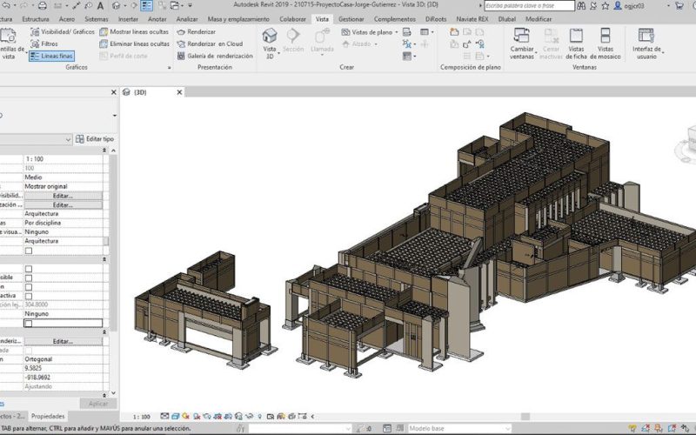Click the Por disciplina value
Viewport: 696px width, 435px height.
pos(63,223)
